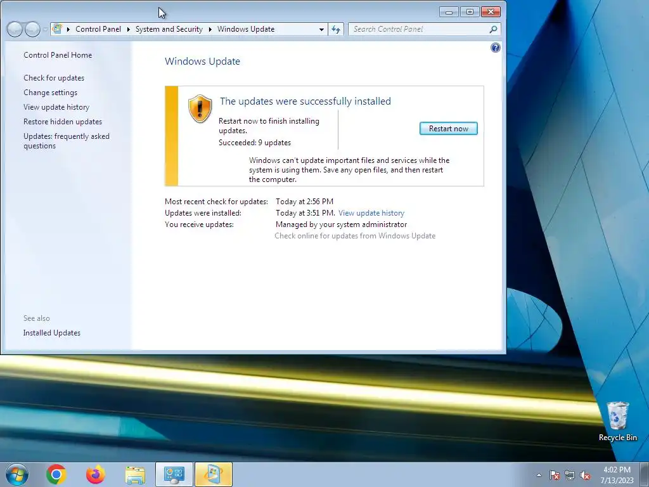Screen dimensions: 649x487
Task: Switch to Control Panel taskbar button
Action: point(174,474)
